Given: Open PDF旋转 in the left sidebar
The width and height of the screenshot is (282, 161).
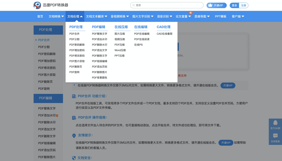Looking at the screenshot, I should [44, 89].
